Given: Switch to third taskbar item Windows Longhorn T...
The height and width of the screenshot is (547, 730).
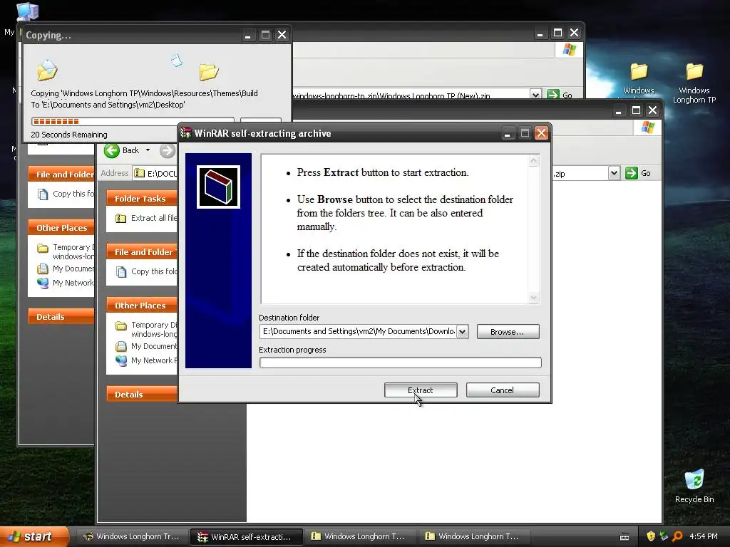Looking at the screenshot, I should click(359, 536).
